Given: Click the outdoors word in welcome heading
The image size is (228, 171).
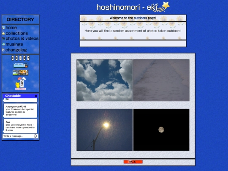Looking at the screenshot, I should [140, 18].
